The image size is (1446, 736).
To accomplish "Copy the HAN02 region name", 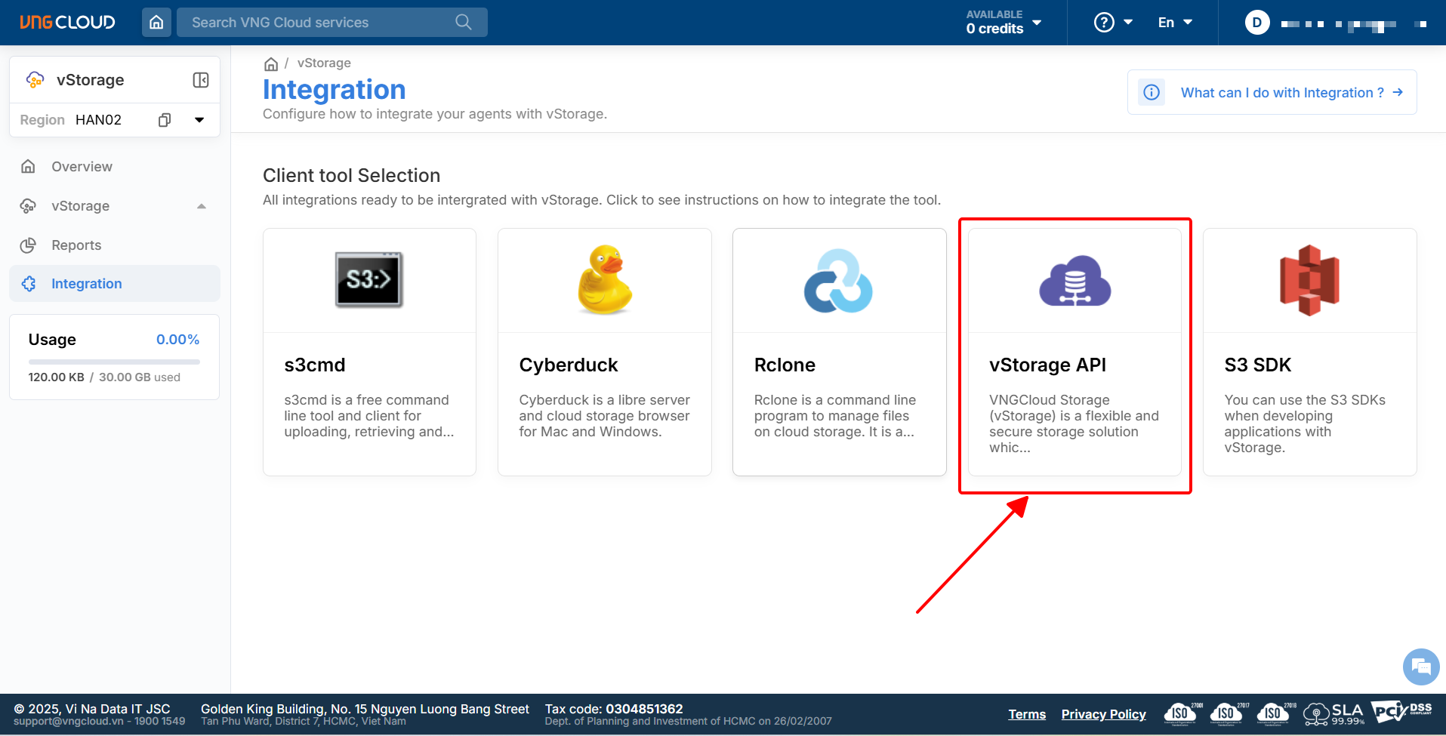I will coord(165,120).
